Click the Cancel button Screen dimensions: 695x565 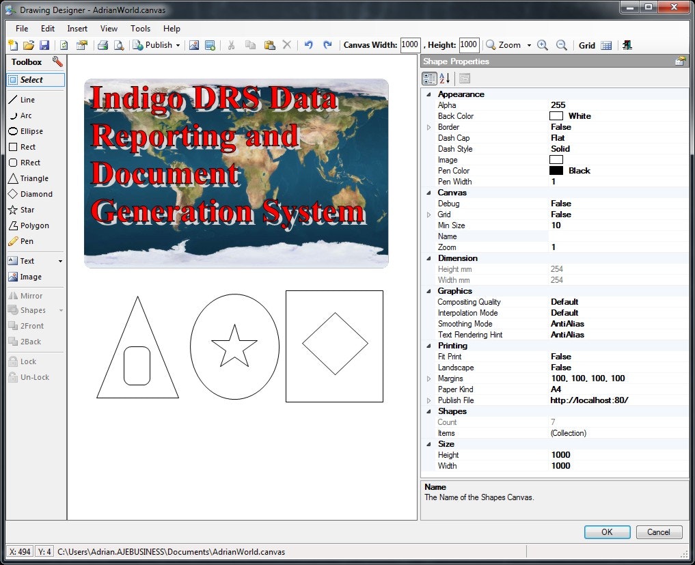point(658,532)
